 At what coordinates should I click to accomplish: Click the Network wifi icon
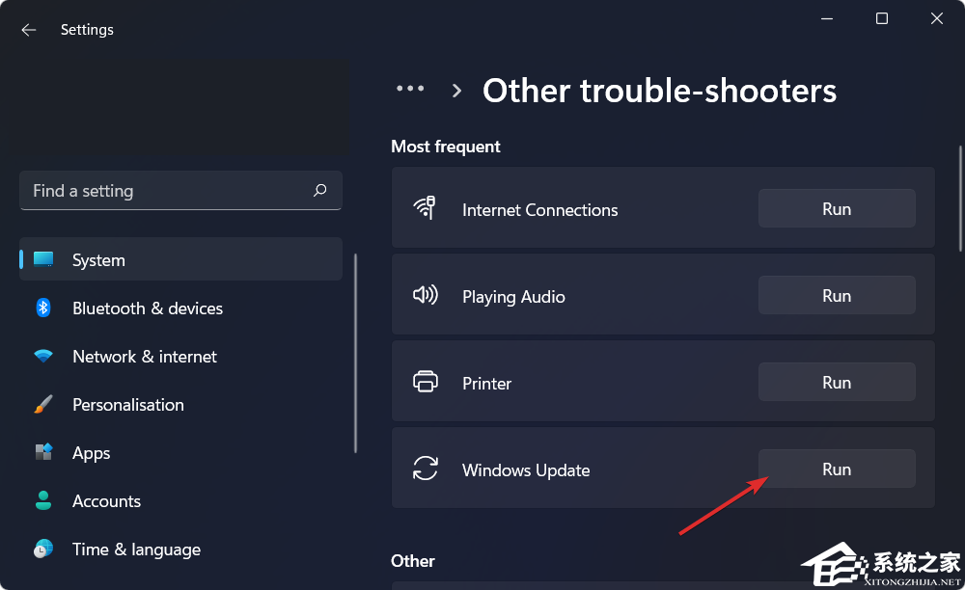pyautogui.click(x=43, y=356)
